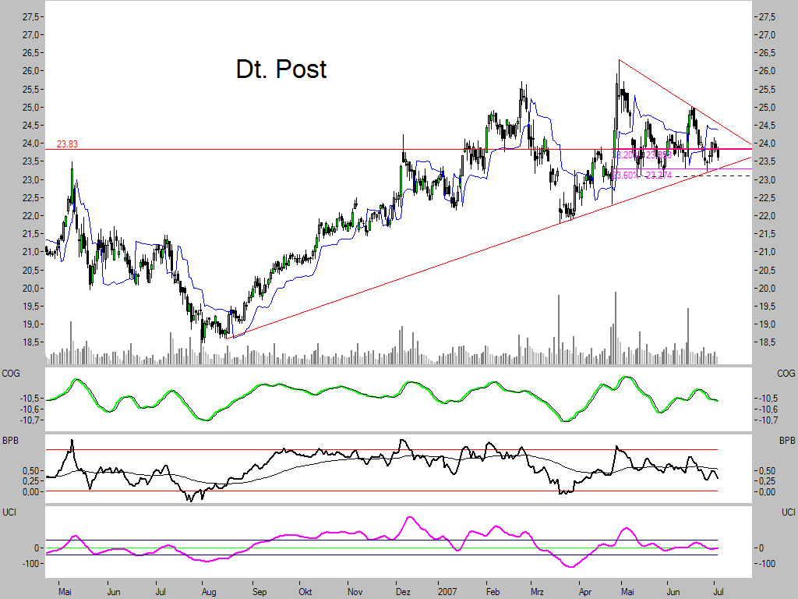798x599 pixels.
Task: Click the magenta UCI indicator curve
Action: point(411,517)
